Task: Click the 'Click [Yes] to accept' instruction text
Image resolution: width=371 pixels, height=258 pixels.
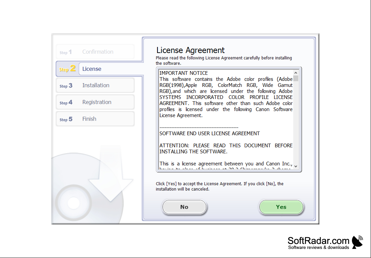Action: [x=220, y=187]
